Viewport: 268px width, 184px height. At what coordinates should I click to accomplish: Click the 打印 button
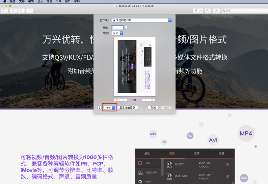click(x=166, y=108)
